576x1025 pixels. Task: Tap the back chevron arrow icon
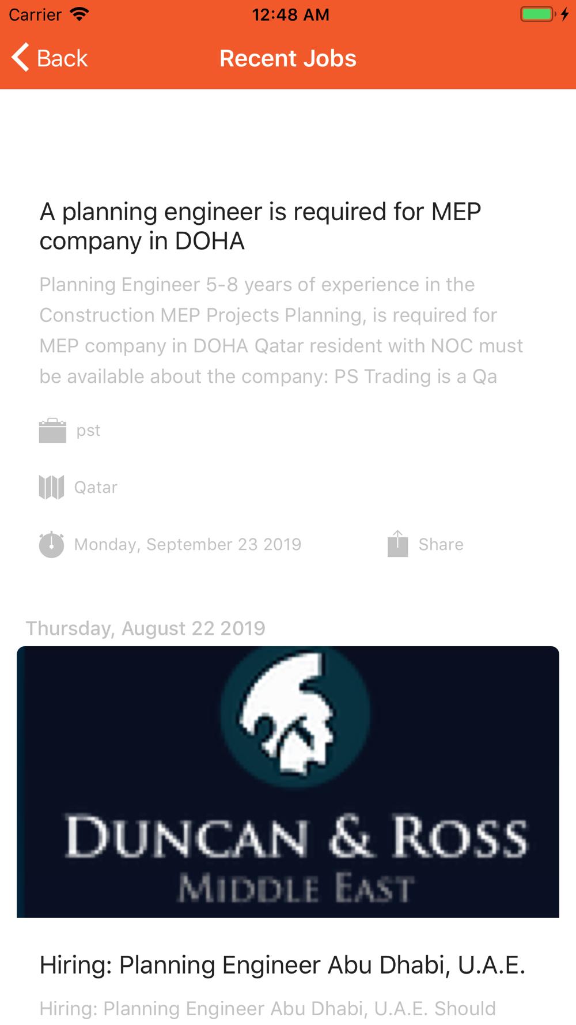point(20,58)
